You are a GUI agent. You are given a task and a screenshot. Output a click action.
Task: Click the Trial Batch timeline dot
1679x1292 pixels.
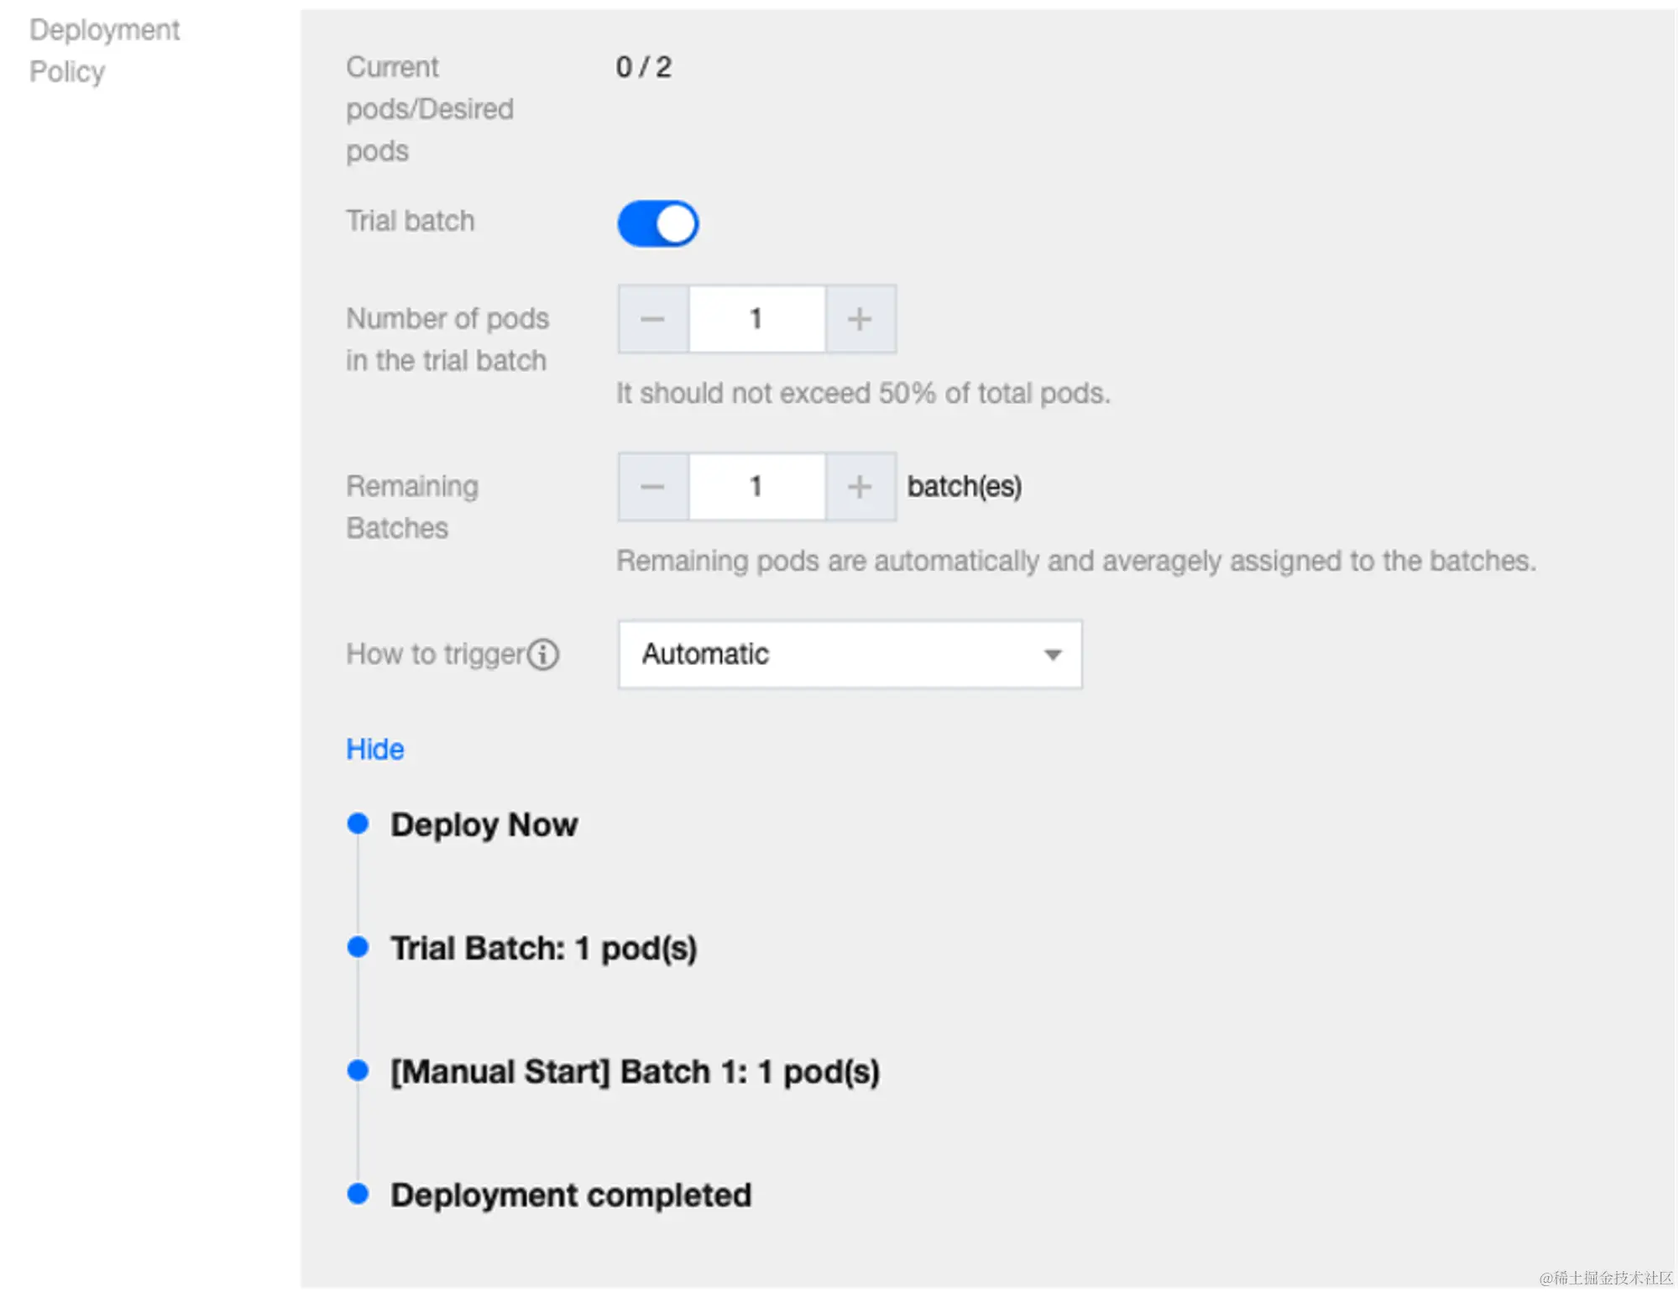pyautogui.click(x=358, y=947)
